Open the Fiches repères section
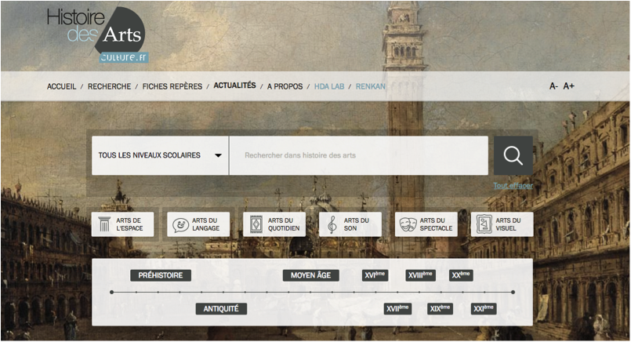Viewport: 631px width, 342px height. tap(172, 86)
